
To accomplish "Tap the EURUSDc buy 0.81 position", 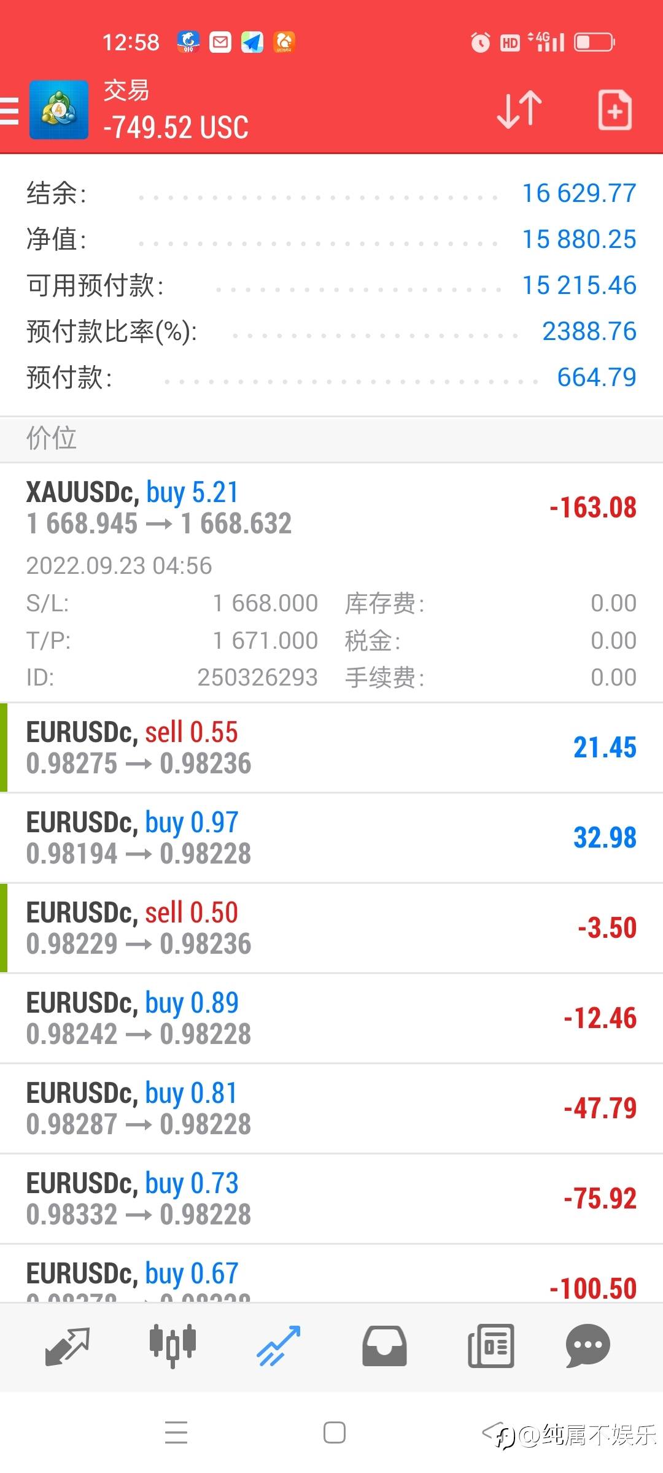I will tap(331, 1108).
